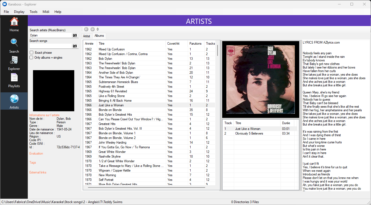Expand the Tags section
Screen dimensions: 371x205
click(x=33, y=163)
